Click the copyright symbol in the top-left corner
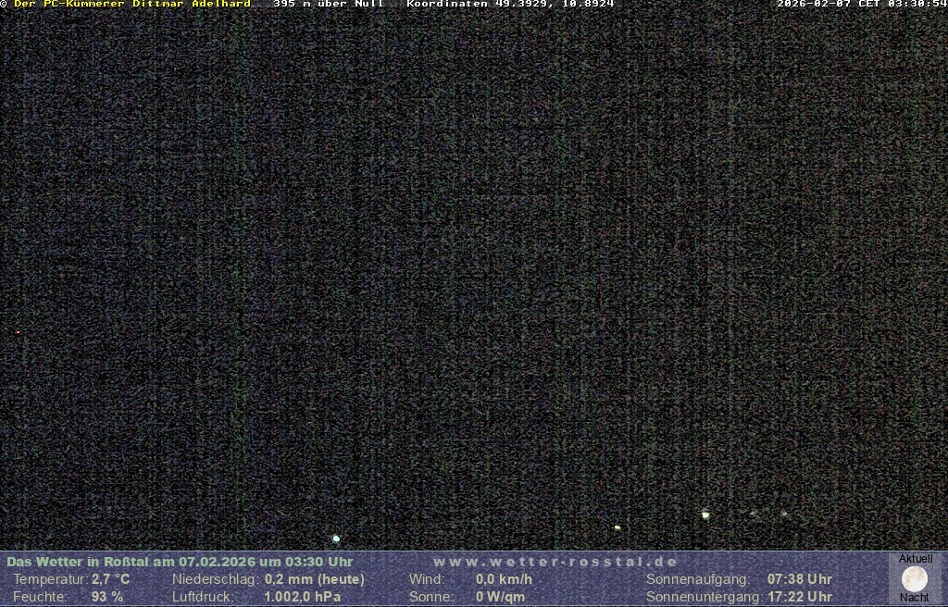 (x=4, y=5)
